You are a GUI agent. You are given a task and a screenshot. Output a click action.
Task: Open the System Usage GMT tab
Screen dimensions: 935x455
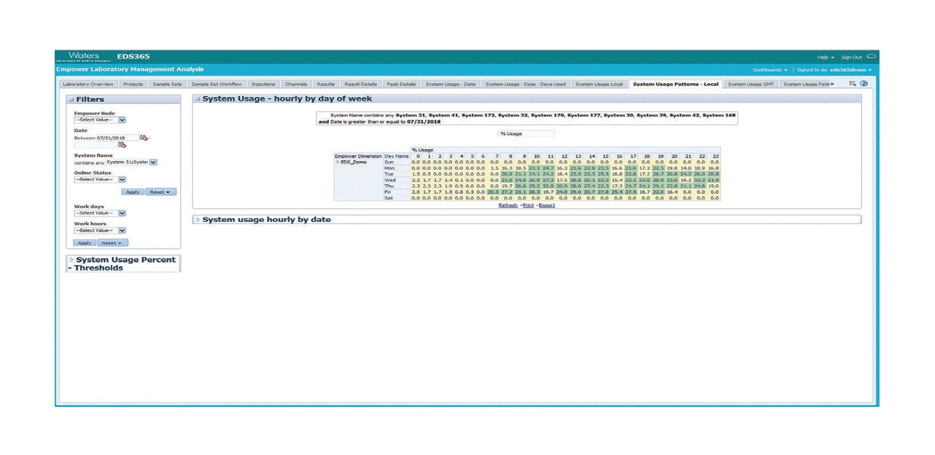click(751, 84)
